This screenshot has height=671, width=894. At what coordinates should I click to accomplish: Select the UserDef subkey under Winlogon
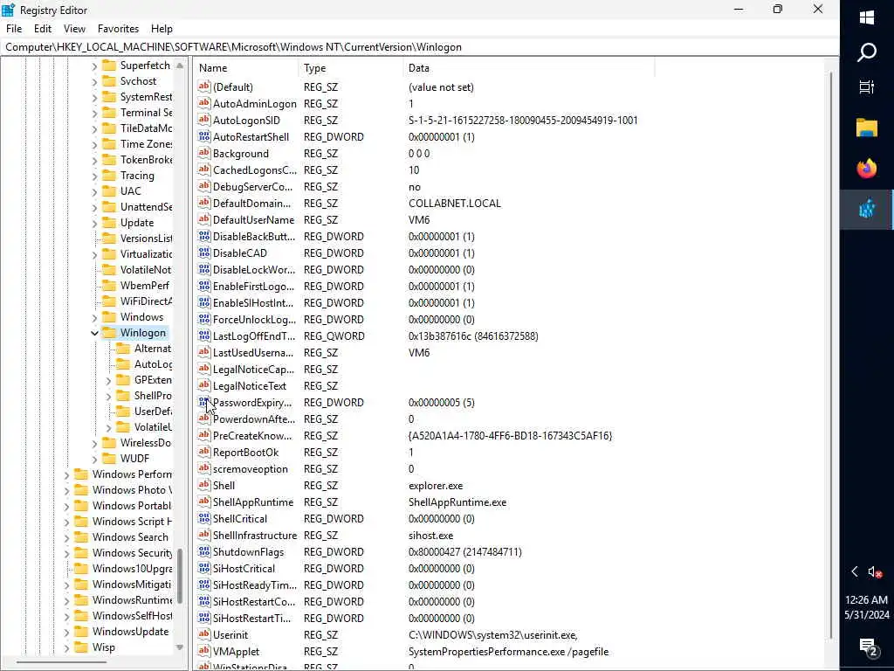(153, 412)
